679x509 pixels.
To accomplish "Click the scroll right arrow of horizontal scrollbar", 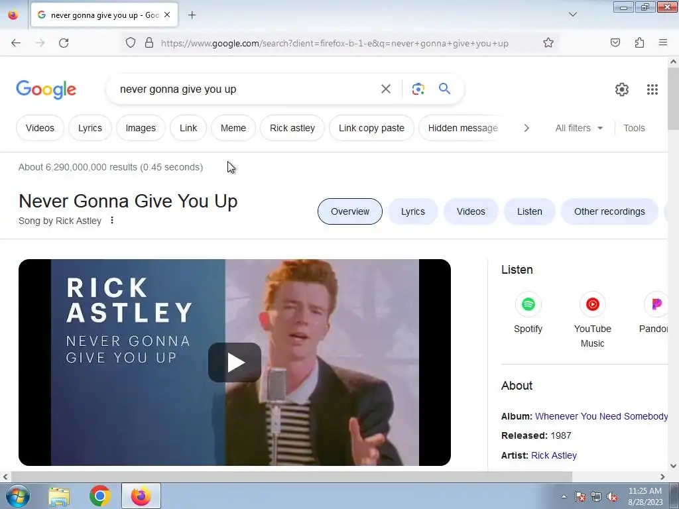I will click(662, 477).
